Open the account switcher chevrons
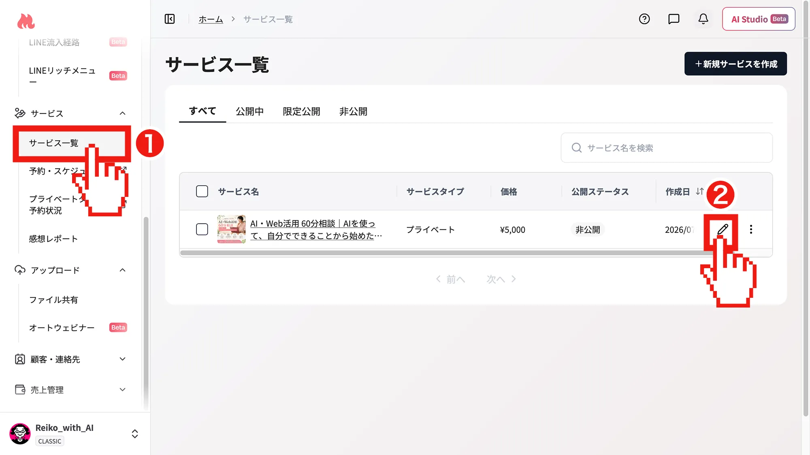Image resolution: width=810 pixels, height=455 pixels. click(135, 434)
